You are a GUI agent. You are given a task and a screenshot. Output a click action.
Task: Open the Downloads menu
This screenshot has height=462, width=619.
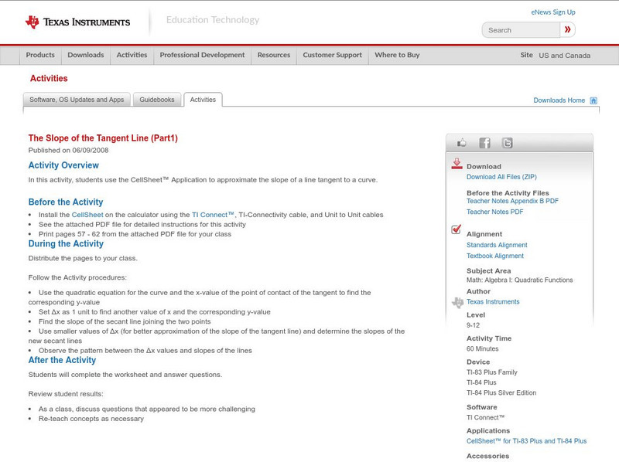tap(86, 55)
